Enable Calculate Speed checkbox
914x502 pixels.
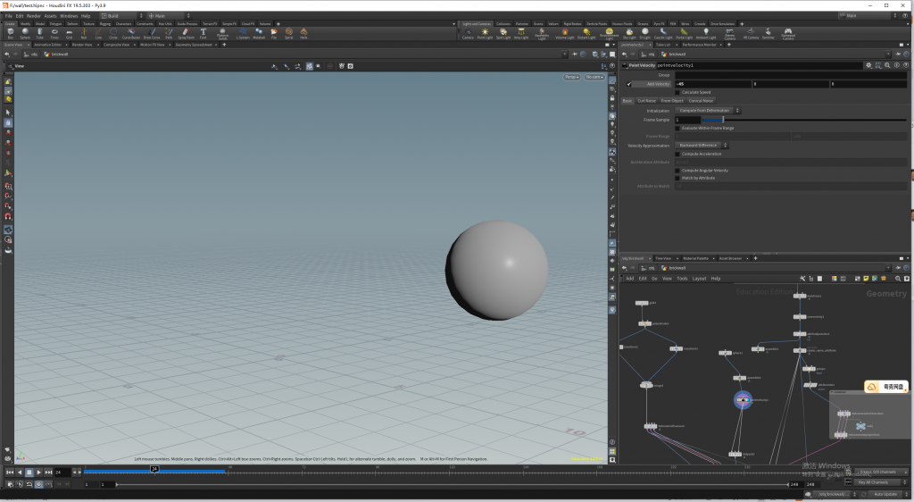(x=677, y=92)
